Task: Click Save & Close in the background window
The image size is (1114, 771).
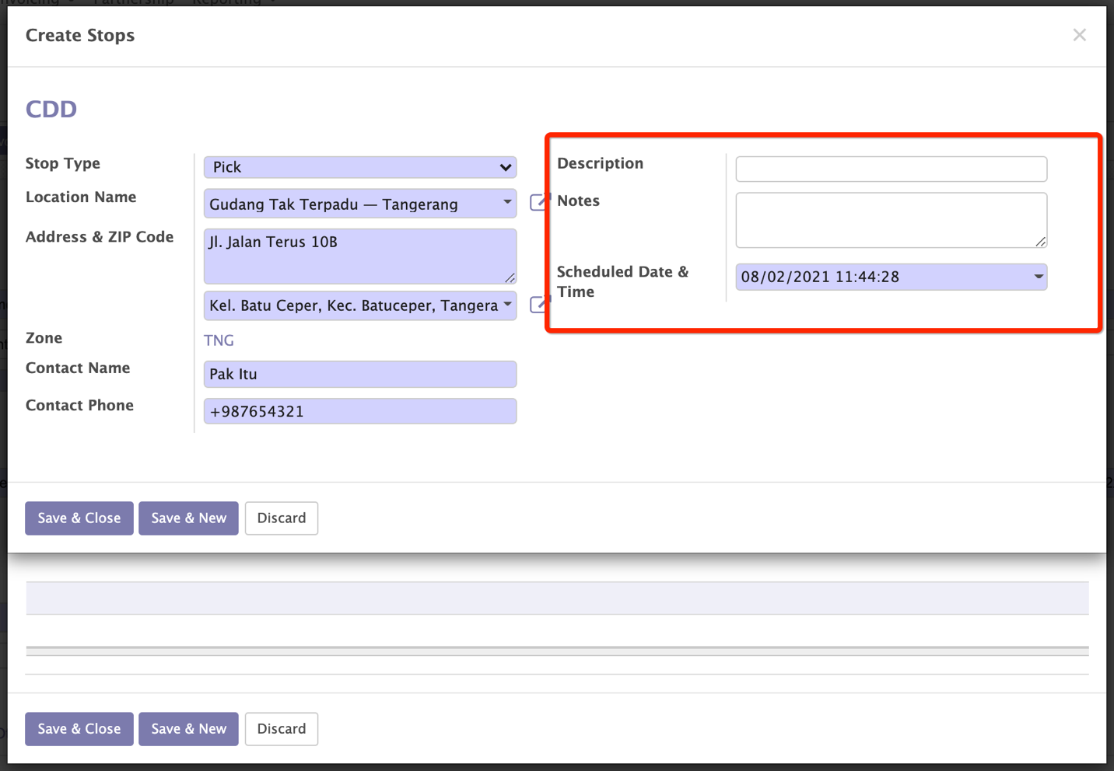Action: click(x=79, y=729)
